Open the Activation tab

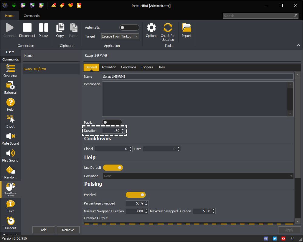(109, 67)
